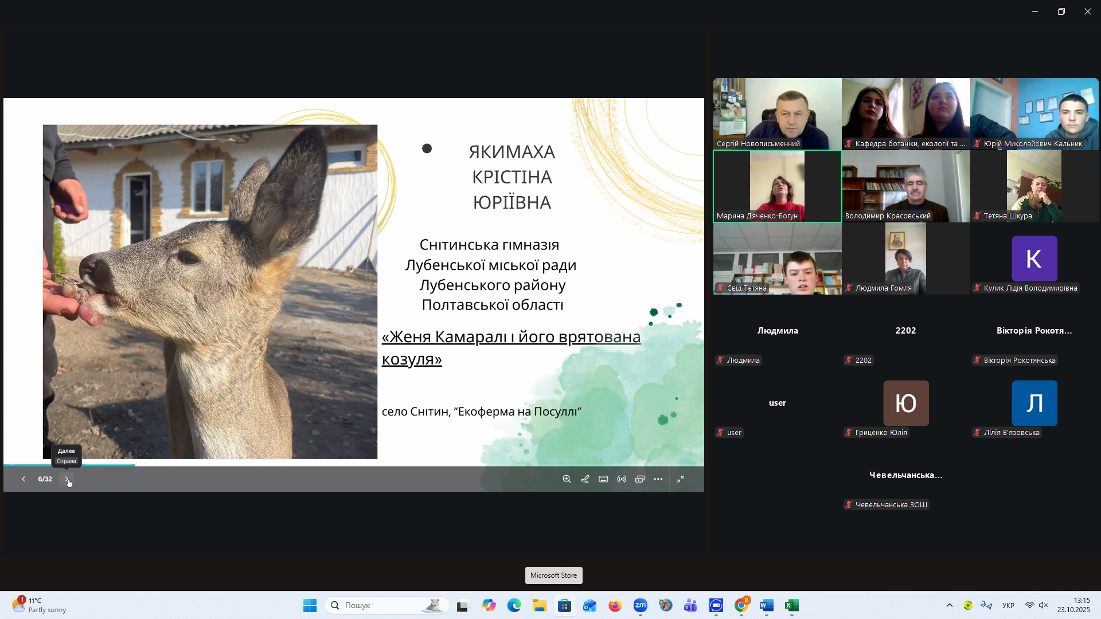Open the three-dots more options menu

pos(658,479)
